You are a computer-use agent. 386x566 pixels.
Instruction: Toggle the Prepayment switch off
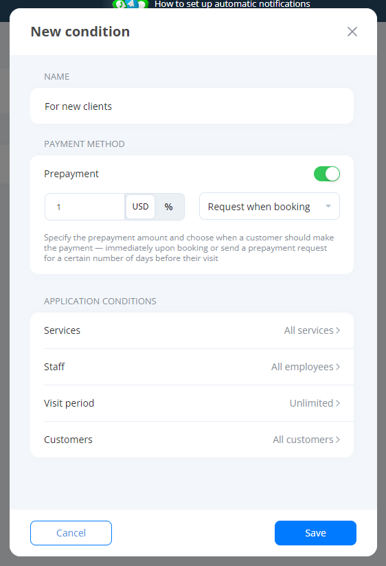(327, 174)
